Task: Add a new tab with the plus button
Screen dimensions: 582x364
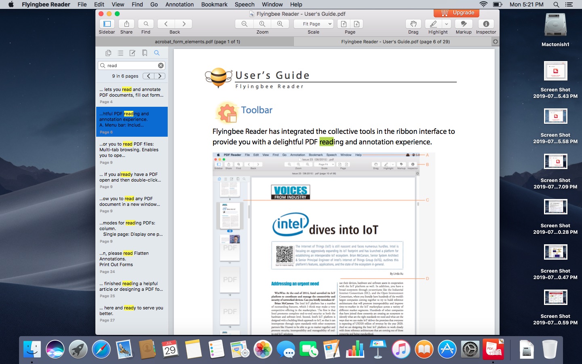Action: (x=496, y=42)
